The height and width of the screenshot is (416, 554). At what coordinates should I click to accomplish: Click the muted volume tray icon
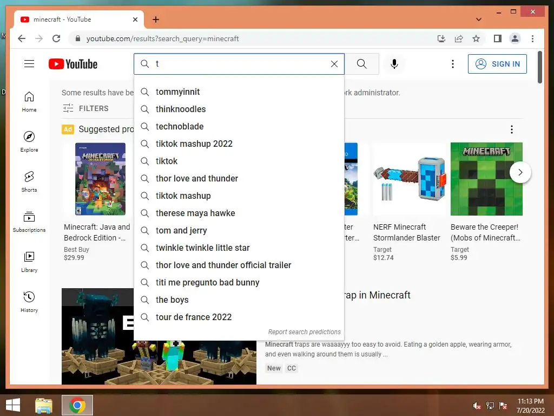[477, 406]
